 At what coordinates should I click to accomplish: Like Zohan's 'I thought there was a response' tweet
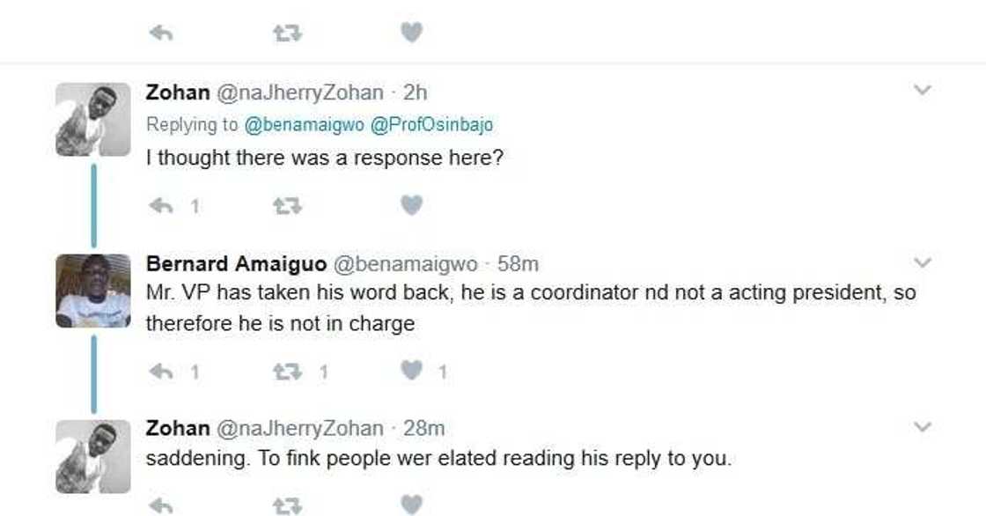pyautogui.click(x=411, y=206)
